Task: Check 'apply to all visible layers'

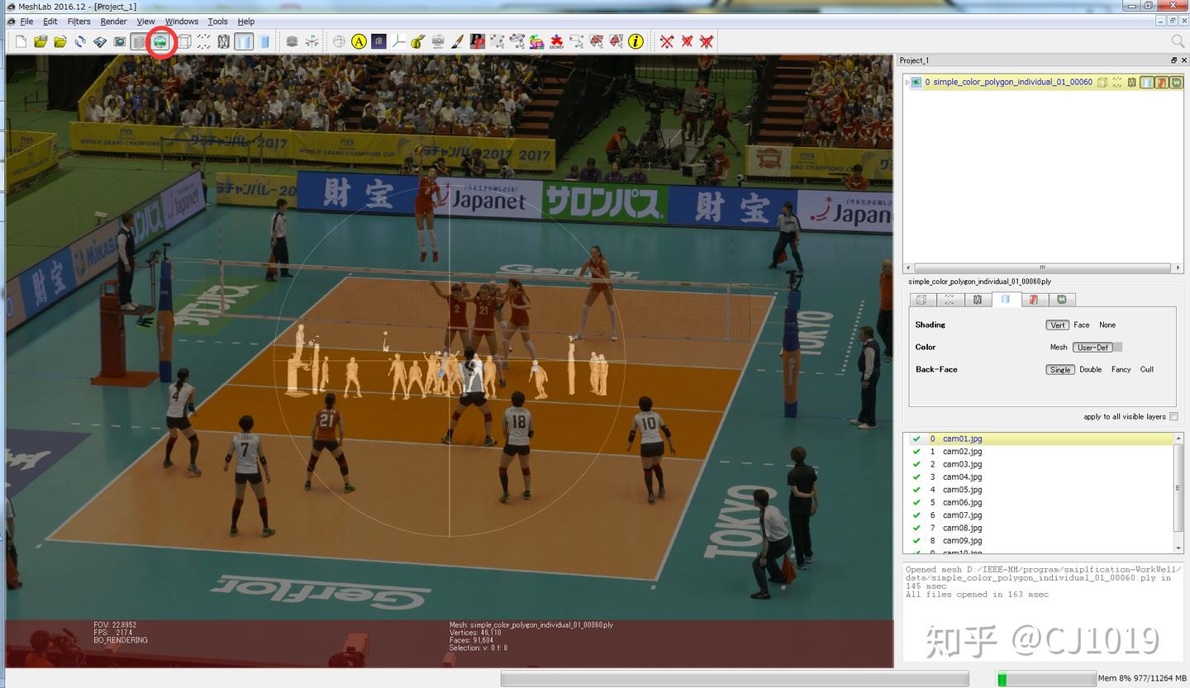Action: pyautogui.click(x=1173, y=417)
